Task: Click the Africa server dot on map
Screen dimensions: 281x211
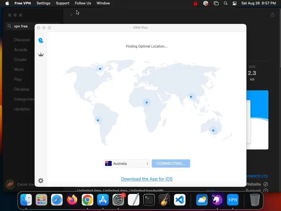Action: [x=147, y=102]
